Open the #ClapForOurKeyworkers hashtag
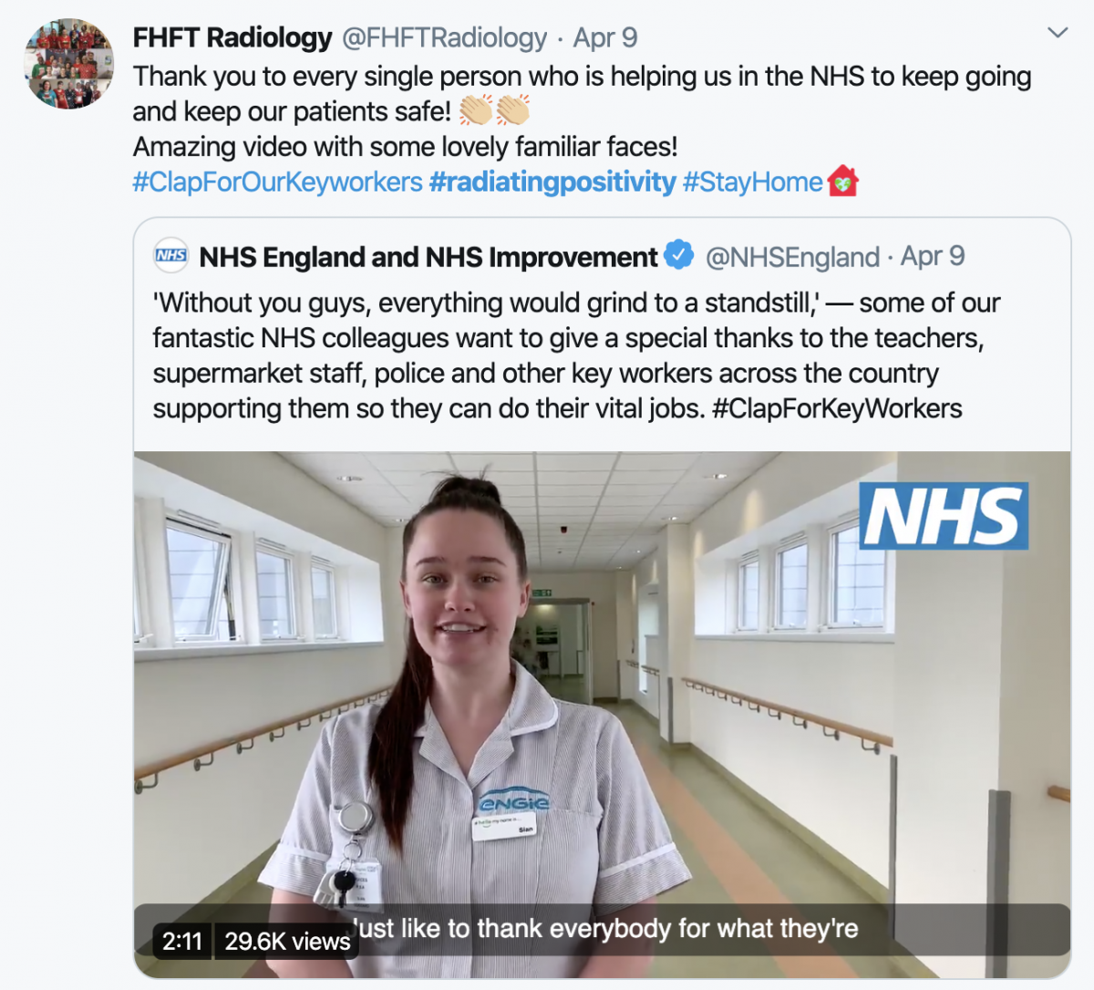The width and height of the screenshot is (1094, 990). tap(278, 181)
